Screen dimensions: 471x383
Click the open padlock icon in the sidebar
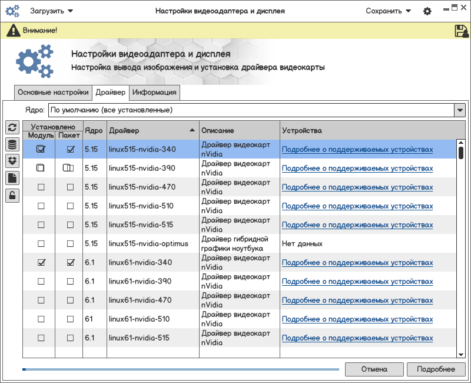pos(12,195)
